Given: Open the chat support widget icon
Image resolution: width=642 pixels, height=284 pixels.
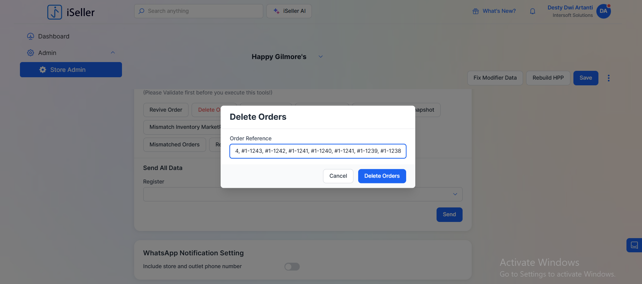Looking at the screenshot, I should tap(634, 245).
